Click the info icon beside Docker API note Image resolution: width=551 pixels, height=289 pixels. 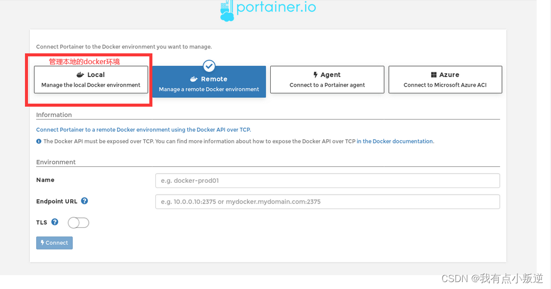click(39, 141)
